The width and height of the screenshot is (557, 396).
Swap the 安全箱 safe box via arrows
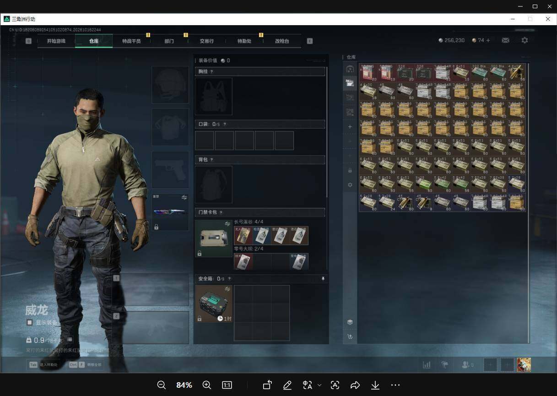coord(227,289)
